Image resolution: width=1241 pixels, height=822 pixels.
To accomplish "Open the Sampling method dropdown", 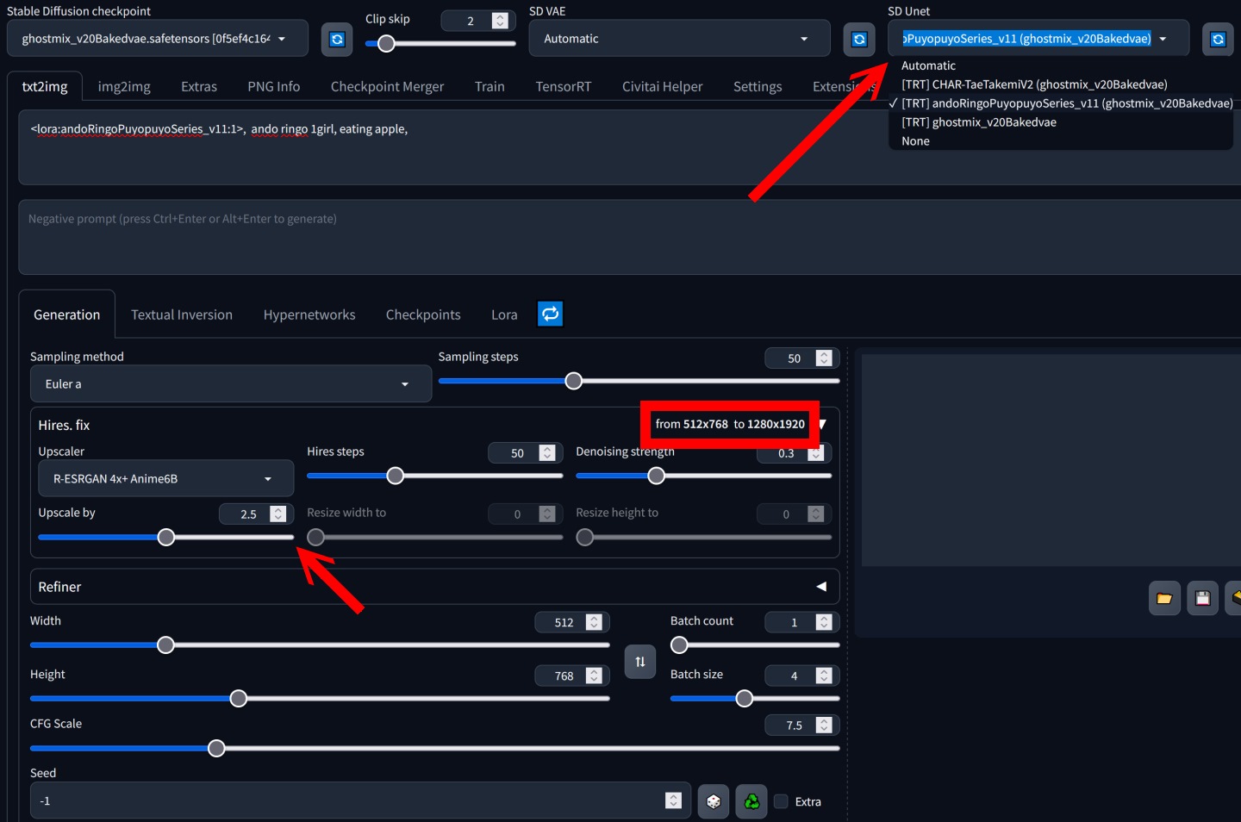I will click(x=230, y=383).
